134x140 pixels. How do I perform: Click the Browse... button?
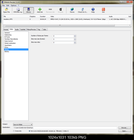[125, 128]
